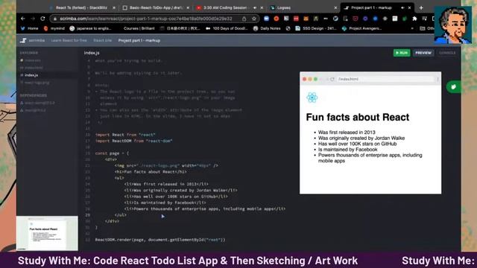Open a new browser tab with plus
Viewport: 477px width, 268px height.
(x=421, y=8)
